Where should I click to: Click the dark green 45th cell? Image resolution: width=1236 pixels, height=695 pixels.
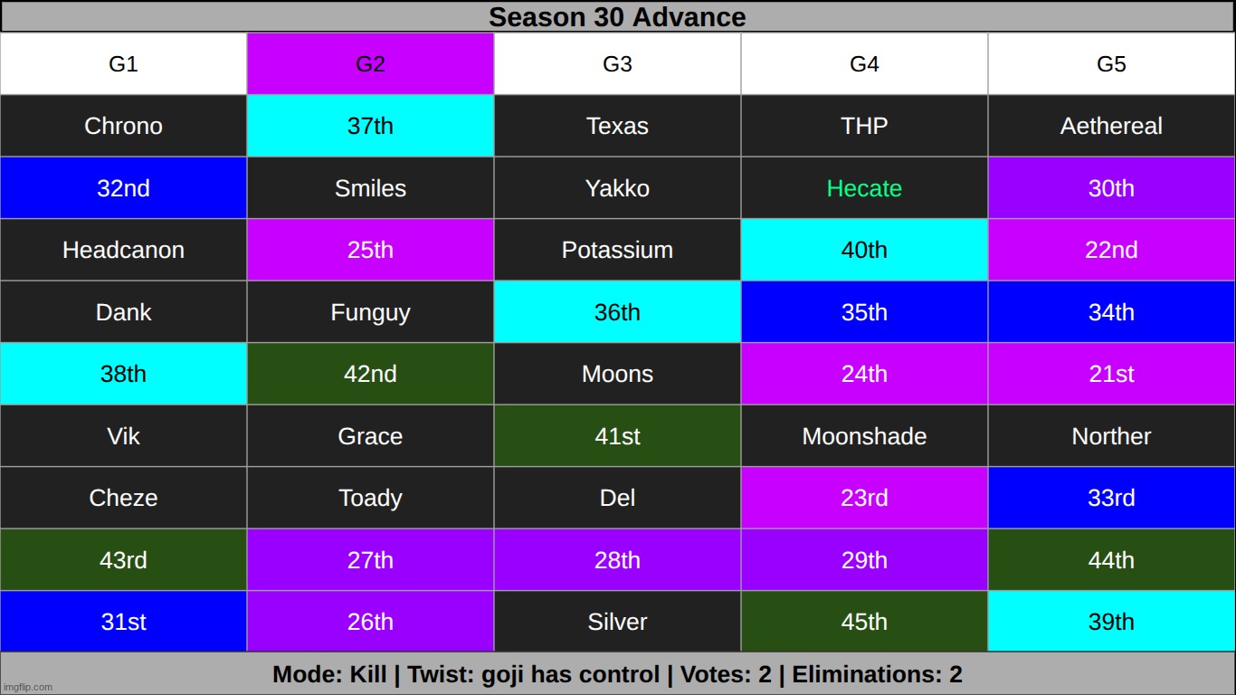[864, 622]
